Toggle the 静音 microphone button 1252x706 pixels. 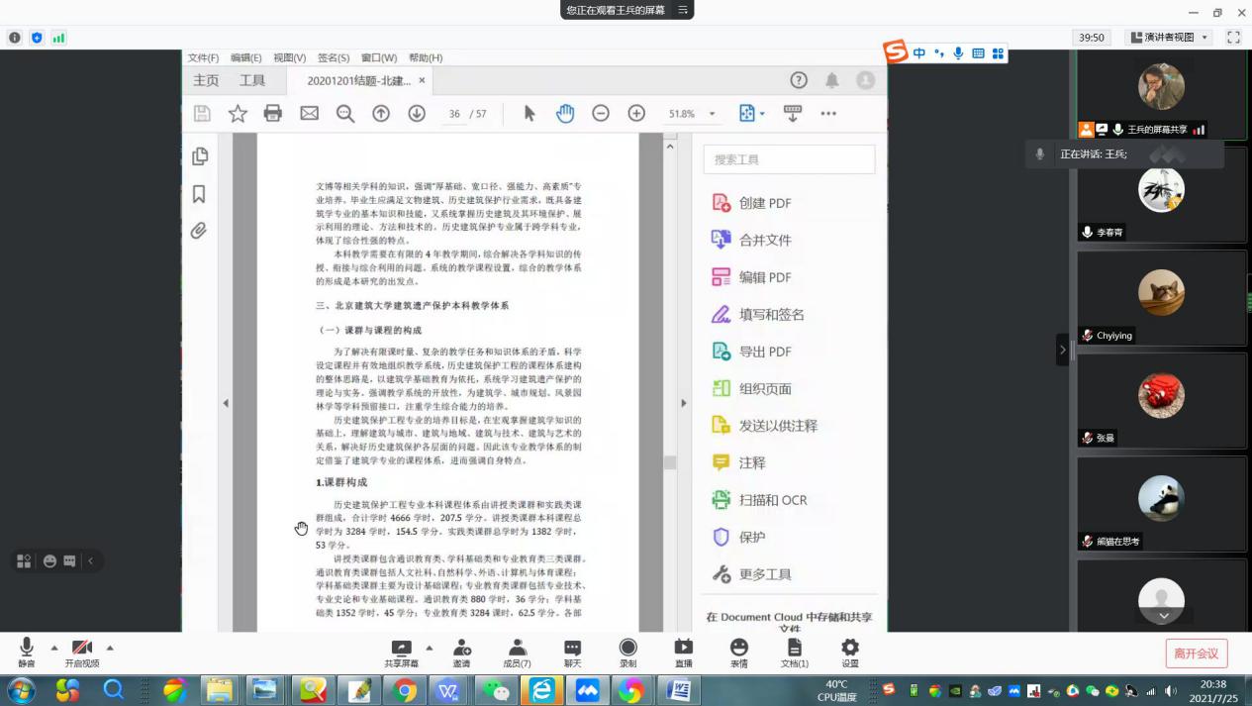(x=27, y=653)
